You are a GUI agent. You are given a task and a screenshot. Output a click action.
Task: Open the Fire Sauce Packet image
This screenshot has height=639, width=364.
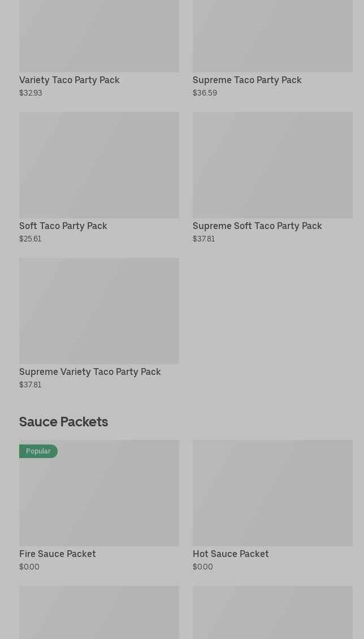[x=99, y=498]
